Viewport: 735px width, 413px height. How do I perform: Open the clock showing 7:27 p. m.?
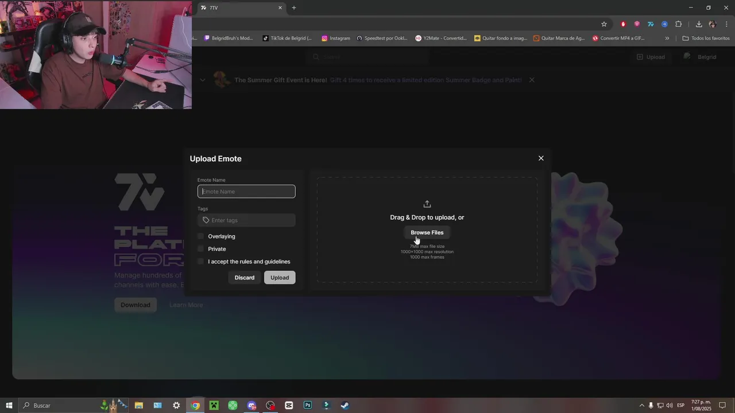coord(701,406)
